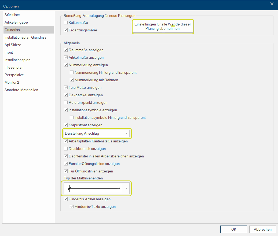
Task: Toggle Raummaße anzeigen checkbox
Action: (66, 50)
